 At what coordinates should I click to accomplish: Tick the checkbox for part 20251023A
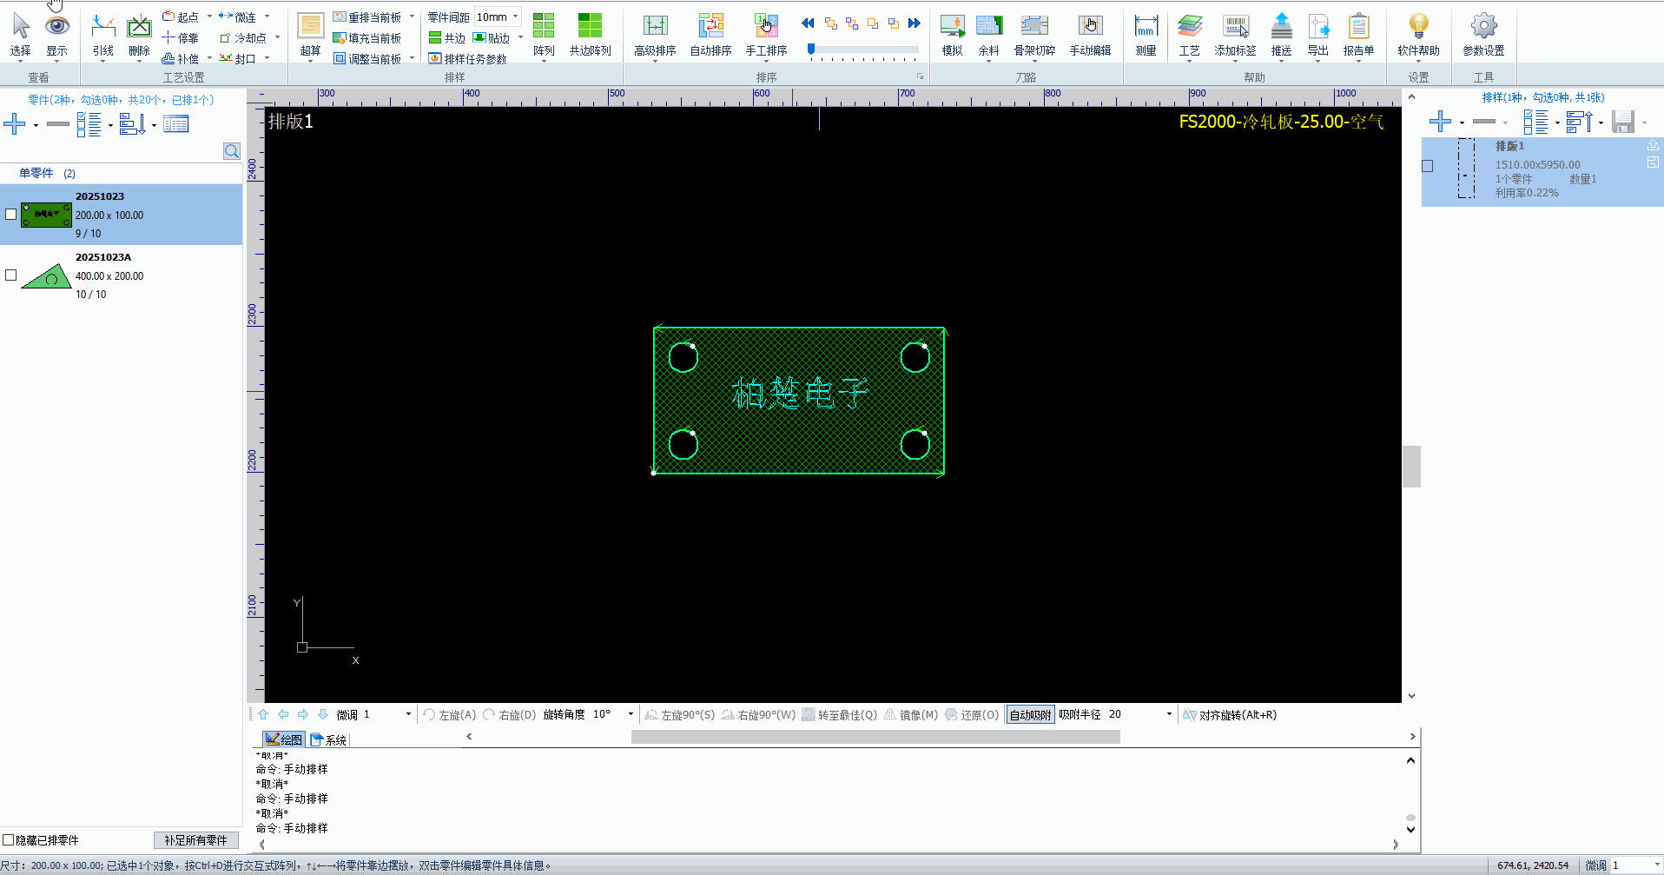pyautogui.click(x=11, y=275)
